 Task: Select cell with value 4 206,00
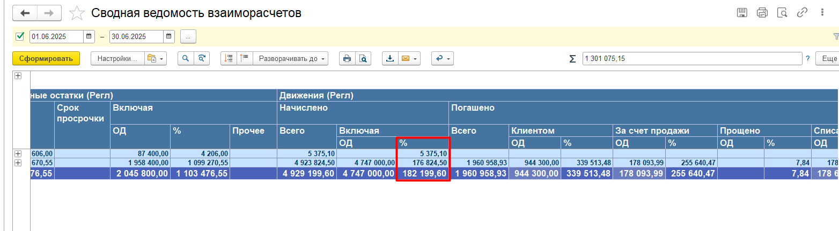click(x=200, y=153)
